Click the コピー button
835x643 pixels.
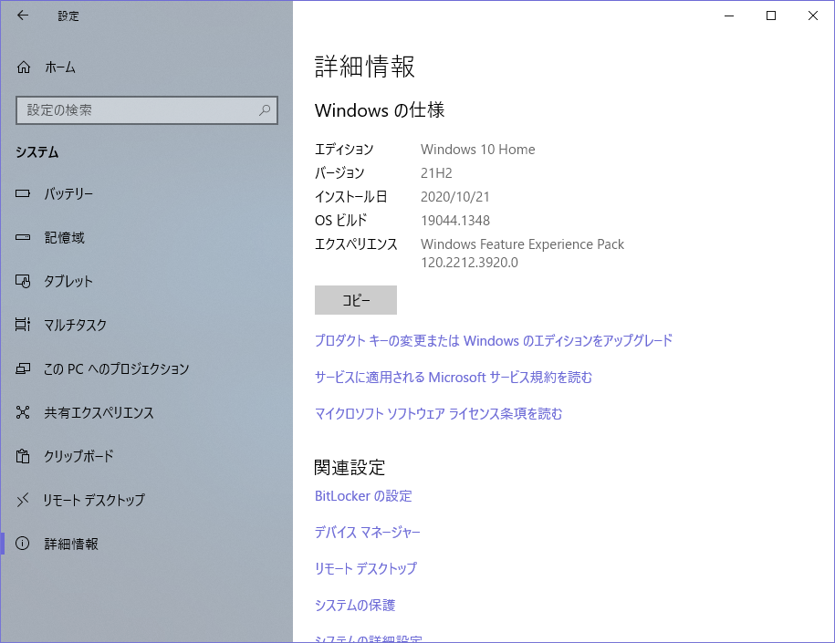point(356,300)
